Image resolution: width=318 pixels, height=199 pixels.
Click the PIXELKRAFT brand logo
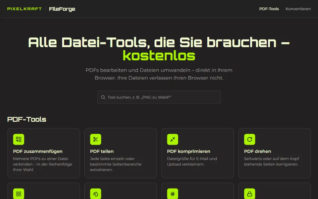pyautogui.click(x=24, y=9)
